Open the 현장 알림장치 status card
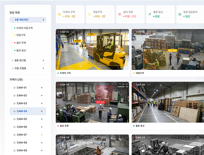Image resolution: width=204 pixels, height=155 pixels. [x=190, y=14]
